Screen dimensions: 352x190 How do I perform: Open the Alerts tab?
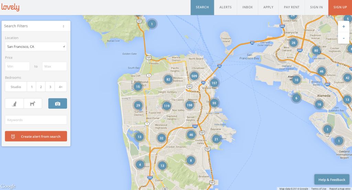tap(225, 8)
